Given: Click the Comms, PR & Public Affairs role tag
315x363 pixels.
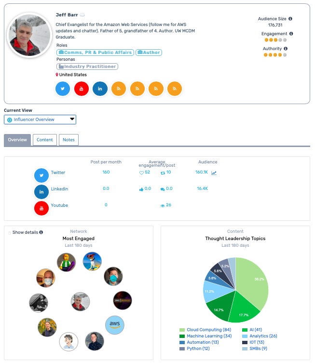Looking at the screenshot, I should point(95,53).
